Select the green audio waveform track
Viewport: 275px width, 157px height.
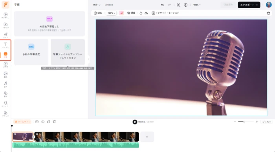pyautogui.click(x=75, y=145)
